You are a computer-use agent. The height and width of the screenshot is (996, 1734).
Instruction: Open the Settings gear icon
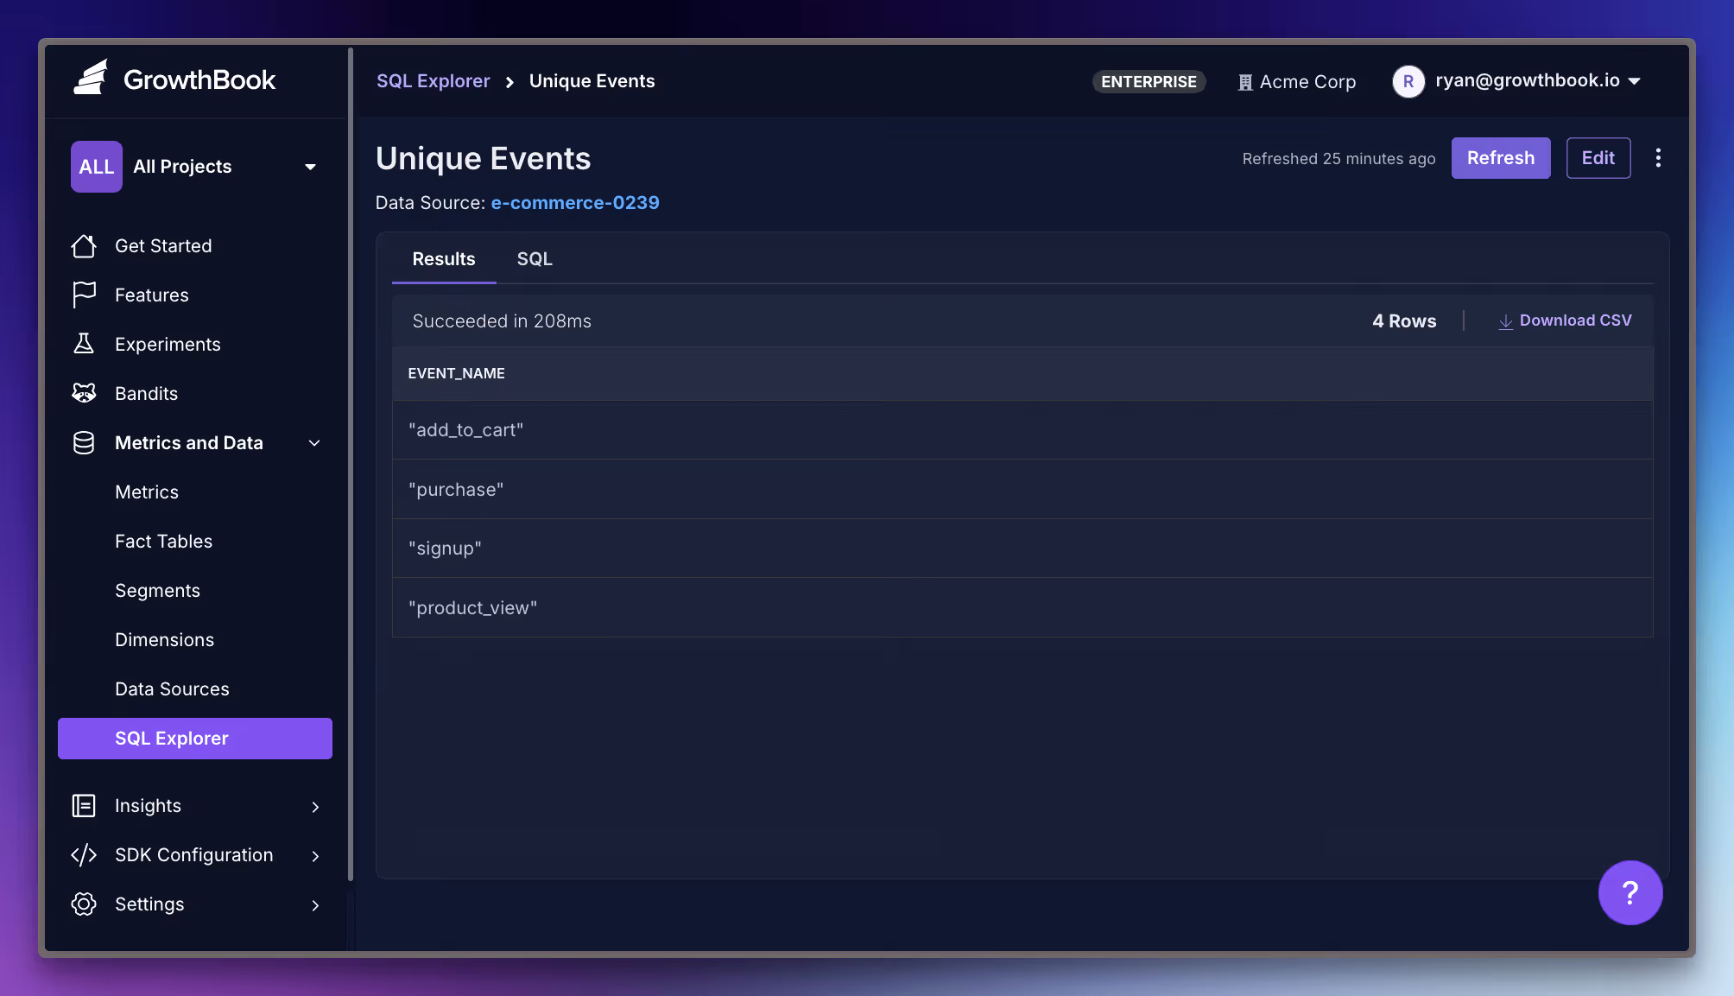[x=85, y=904]
